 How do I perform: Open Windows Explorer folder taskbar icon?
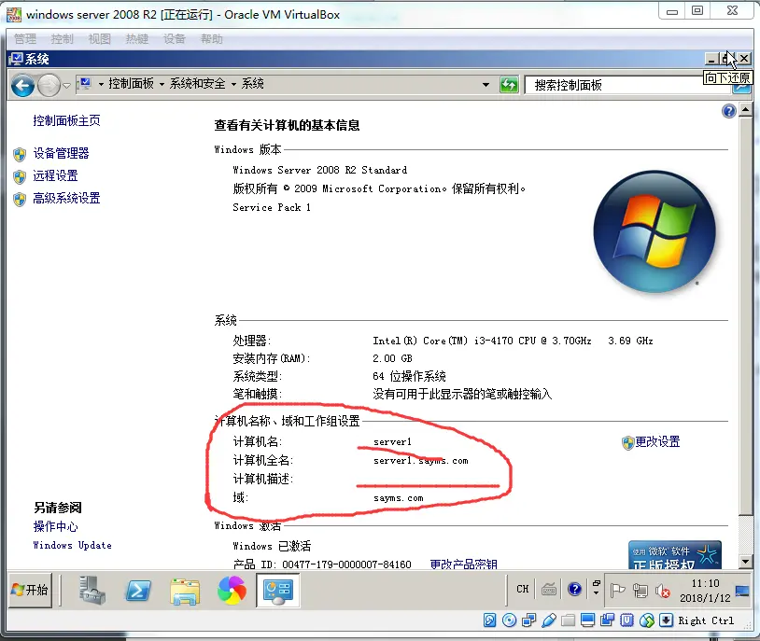click(185, 592)
